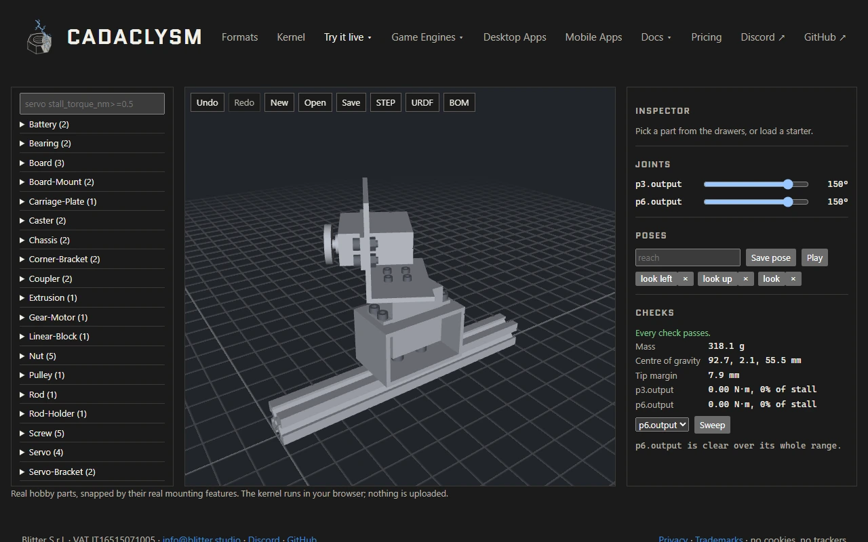Delete the 'look up' pose chip

[x=745, y=278]
